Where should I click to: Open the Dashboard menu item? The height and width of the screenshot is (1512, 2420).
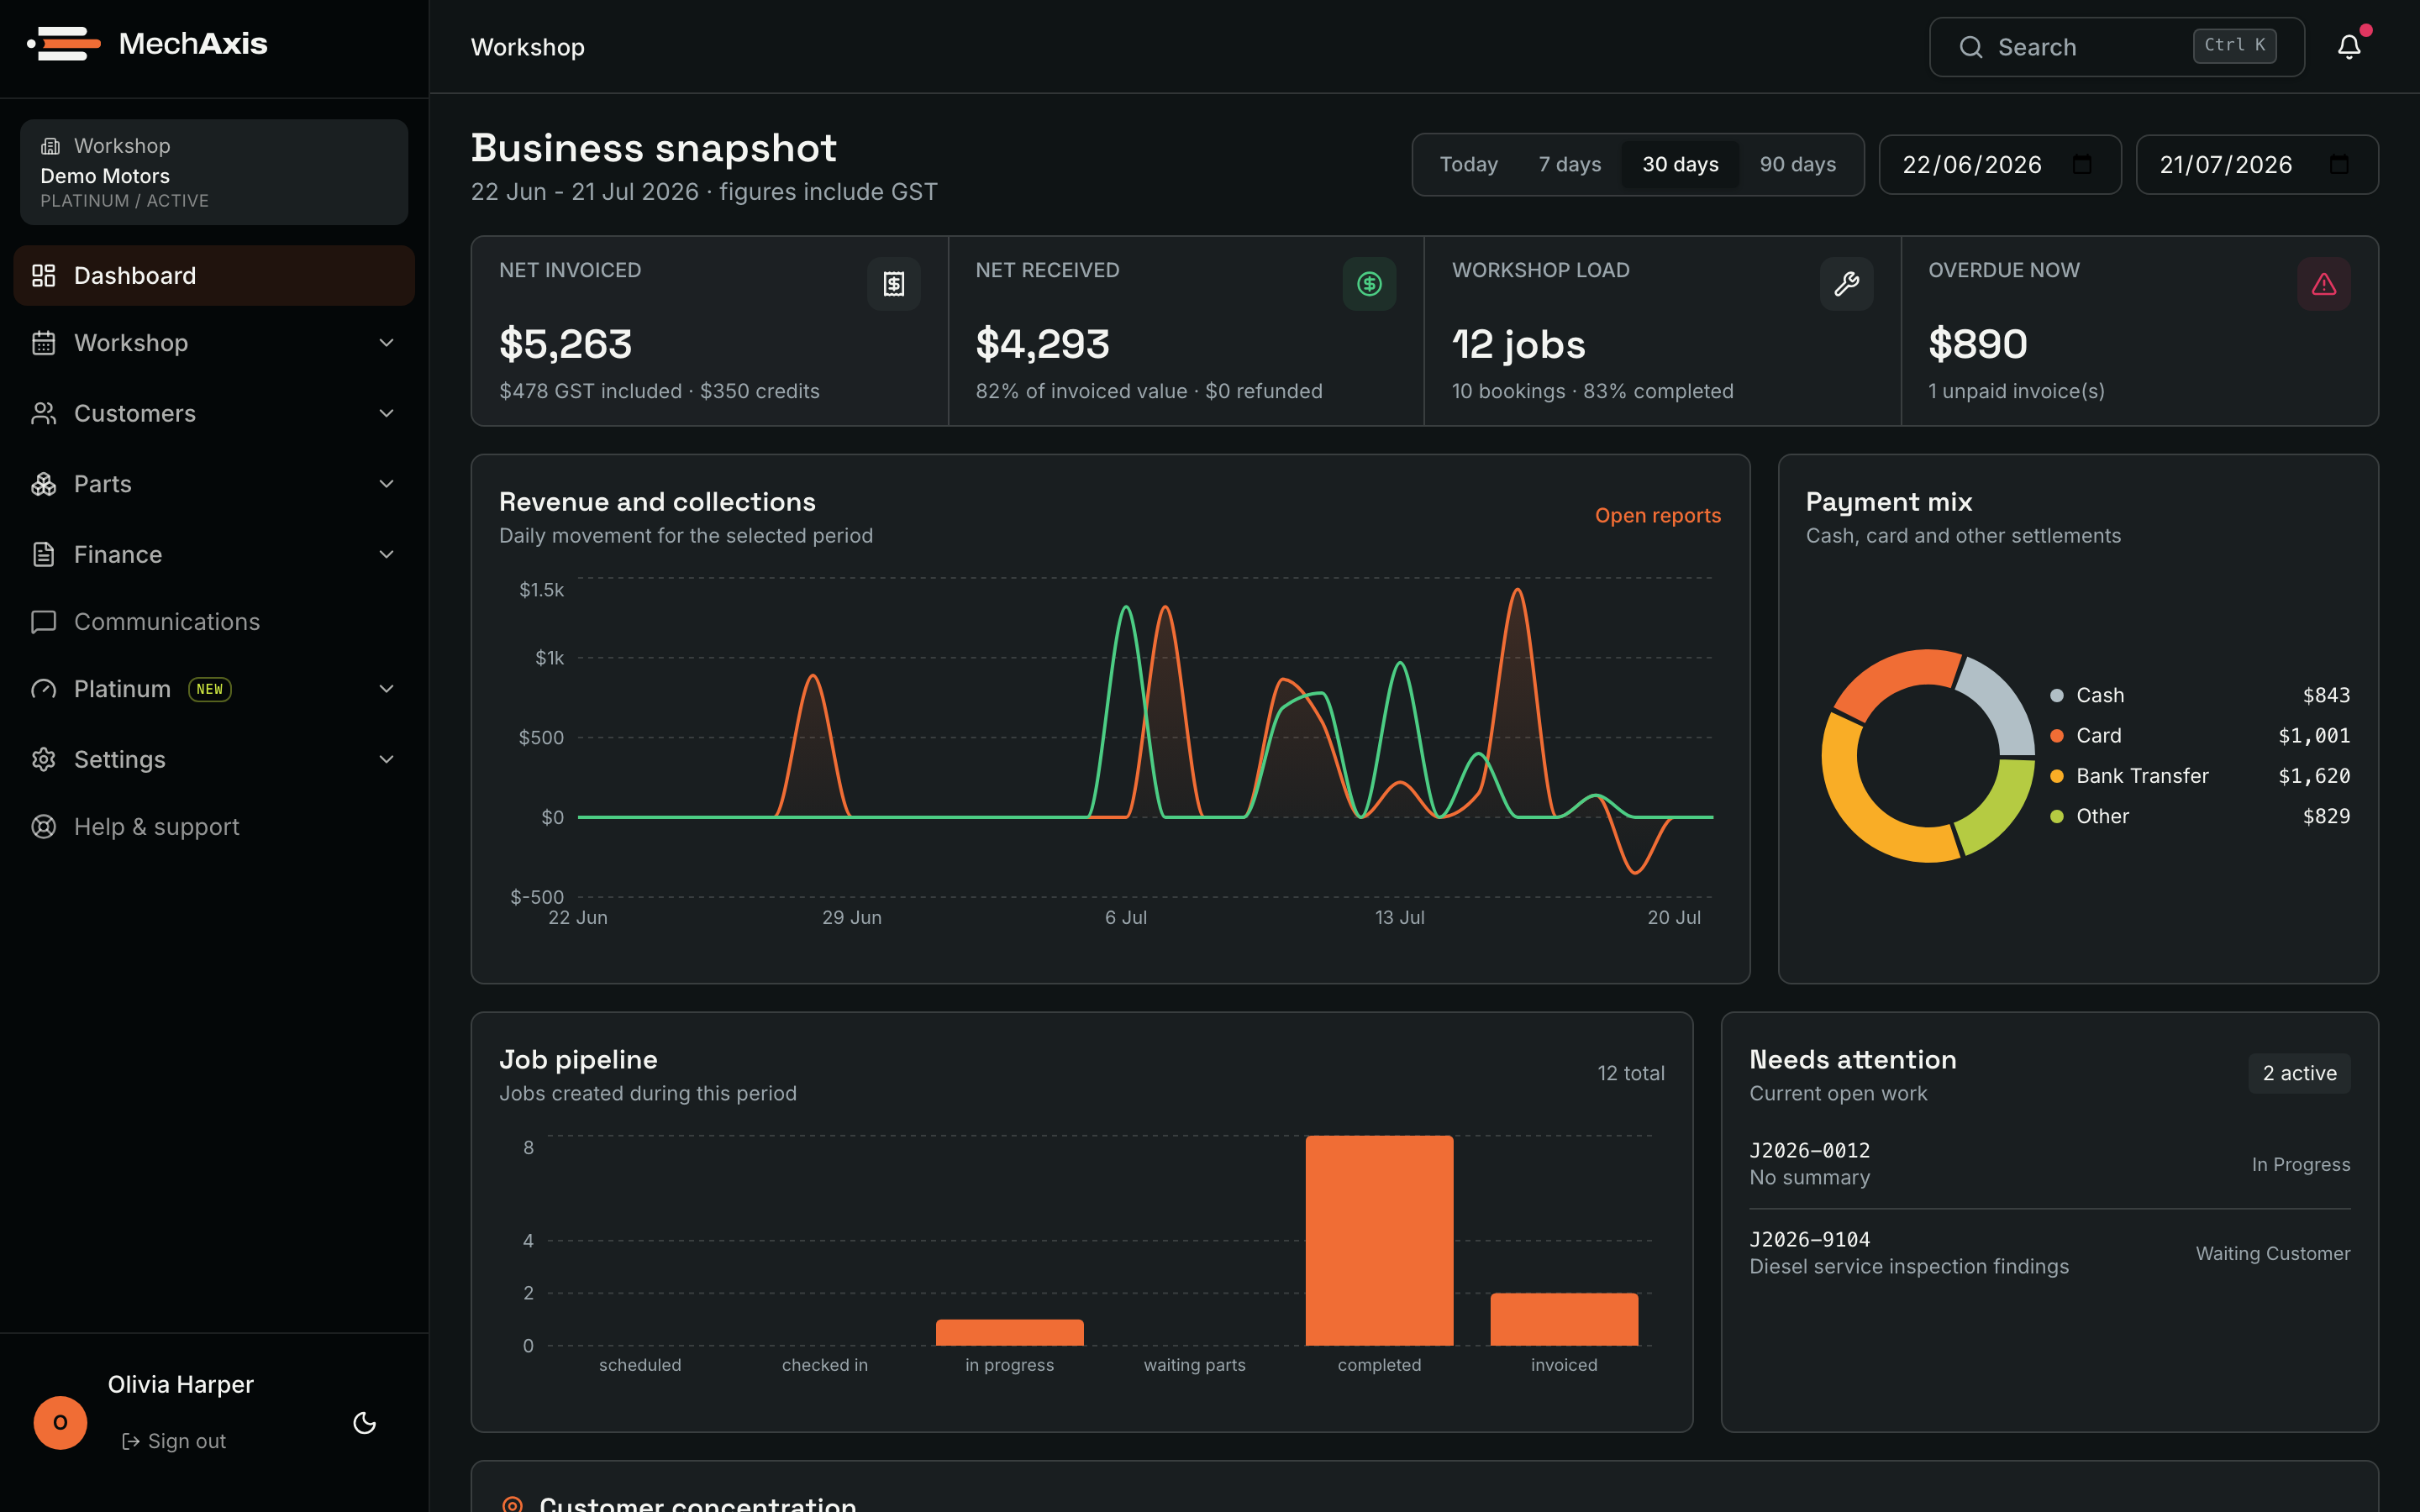[214, 275]
